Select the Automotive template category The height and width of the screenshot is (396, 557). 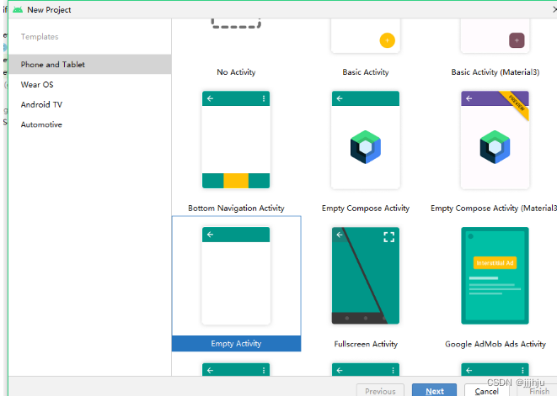pos(89,124)
